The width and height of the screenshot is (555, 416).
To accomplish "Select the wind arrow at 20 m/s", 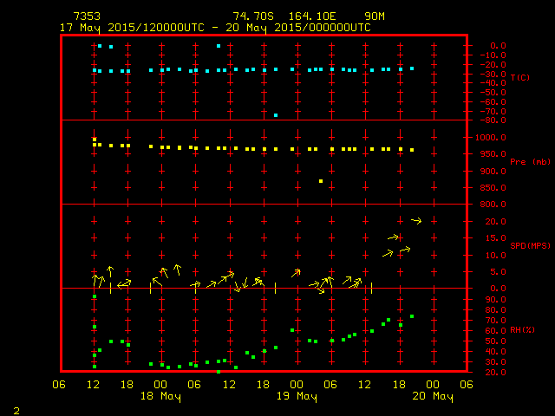I will click(415, 221).
